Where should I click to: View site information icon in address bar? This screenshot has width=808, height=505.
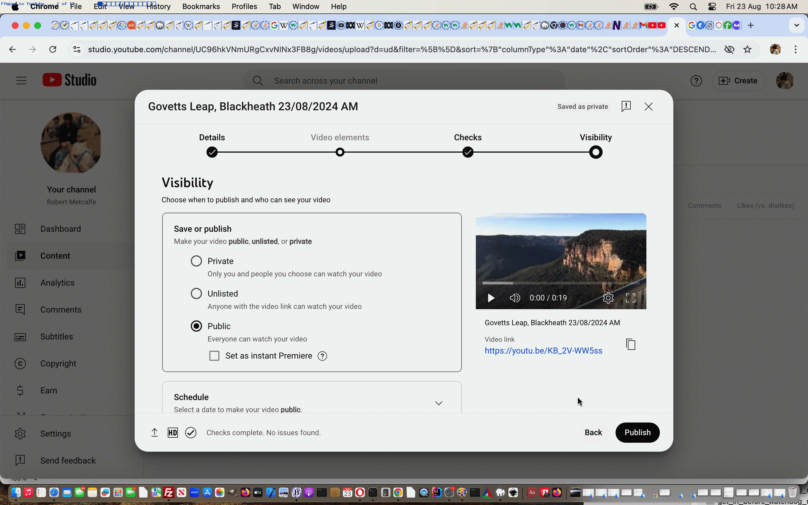pos(77,49)
